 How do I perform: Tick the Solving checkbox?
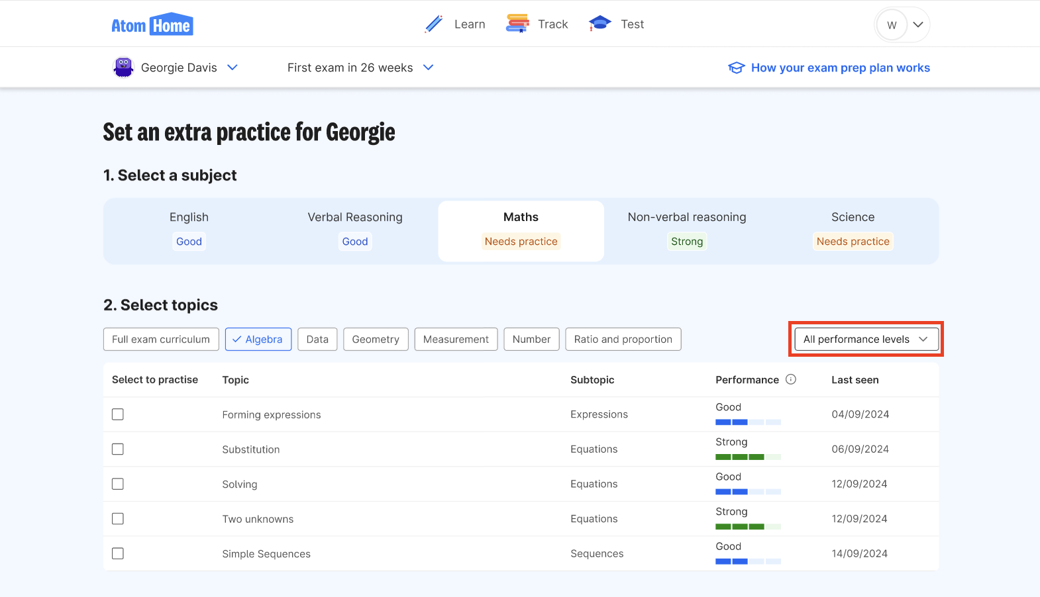point(118,484)
